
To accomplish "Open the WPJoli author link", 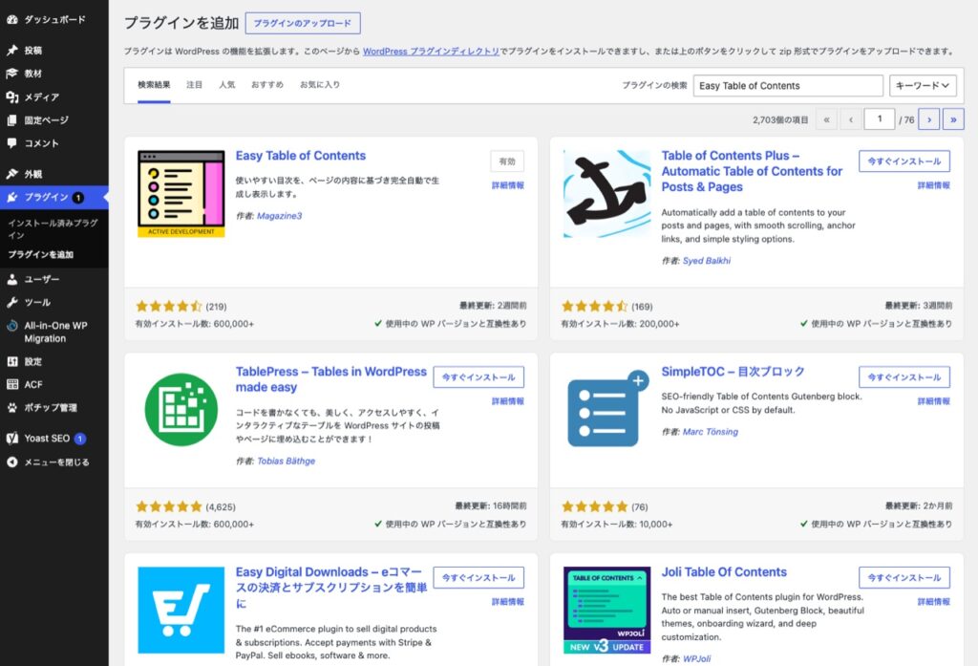I will pyautogui.click(x=696, y=659).
